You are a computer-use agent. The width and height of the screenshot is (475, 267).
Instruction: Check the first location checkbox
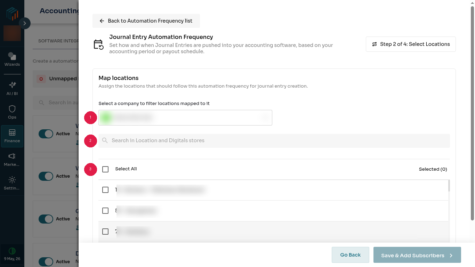tap(105, 190)
